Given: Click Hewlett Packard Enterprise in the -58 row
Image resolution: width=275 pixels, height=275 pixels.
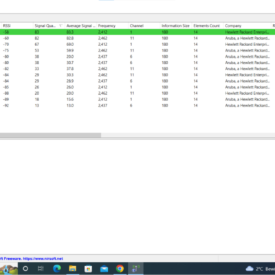Looking at the screenshot, I should (247, 32).
